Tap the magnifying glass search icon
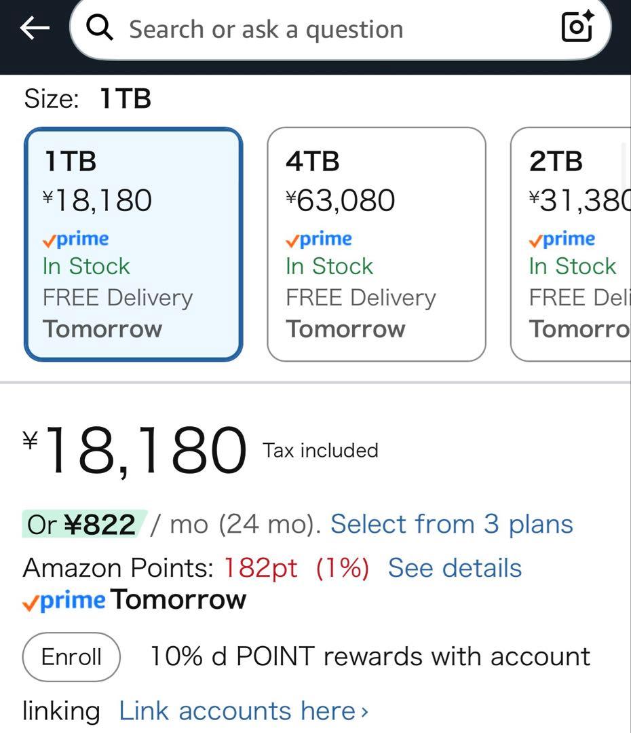This screenshot has height=733, width=631. click(x=100, y=29)
